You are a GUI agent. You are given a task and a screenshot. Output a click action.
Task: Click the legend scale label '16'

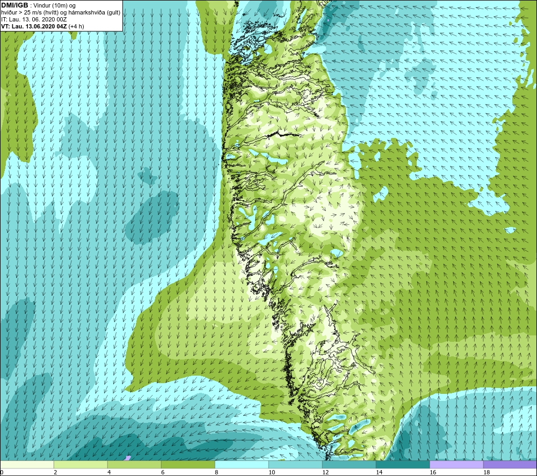pyautogui.click(x=433, y=472)
